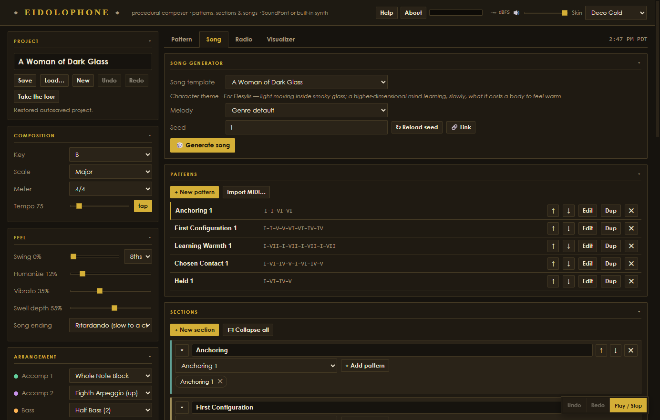Collapse the Anchoring section with its arrow
This screenshot has height=420, width=660.
click(x=182, y=350)
